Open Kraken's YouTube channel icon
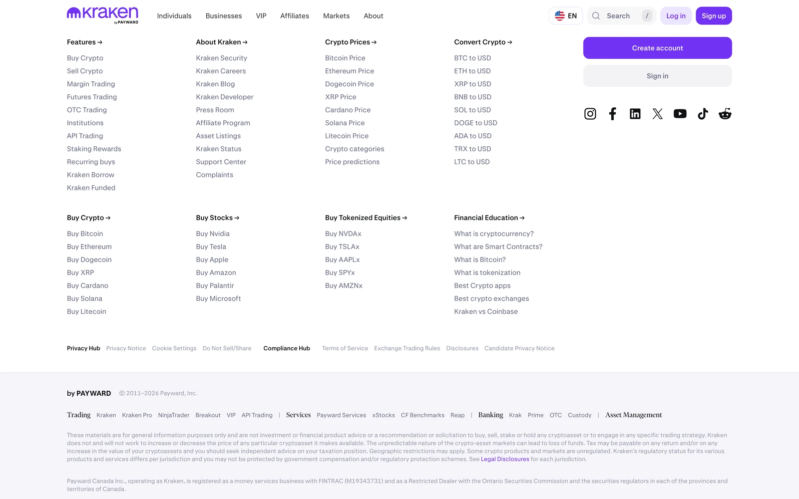799x499 pixels. 680,114
